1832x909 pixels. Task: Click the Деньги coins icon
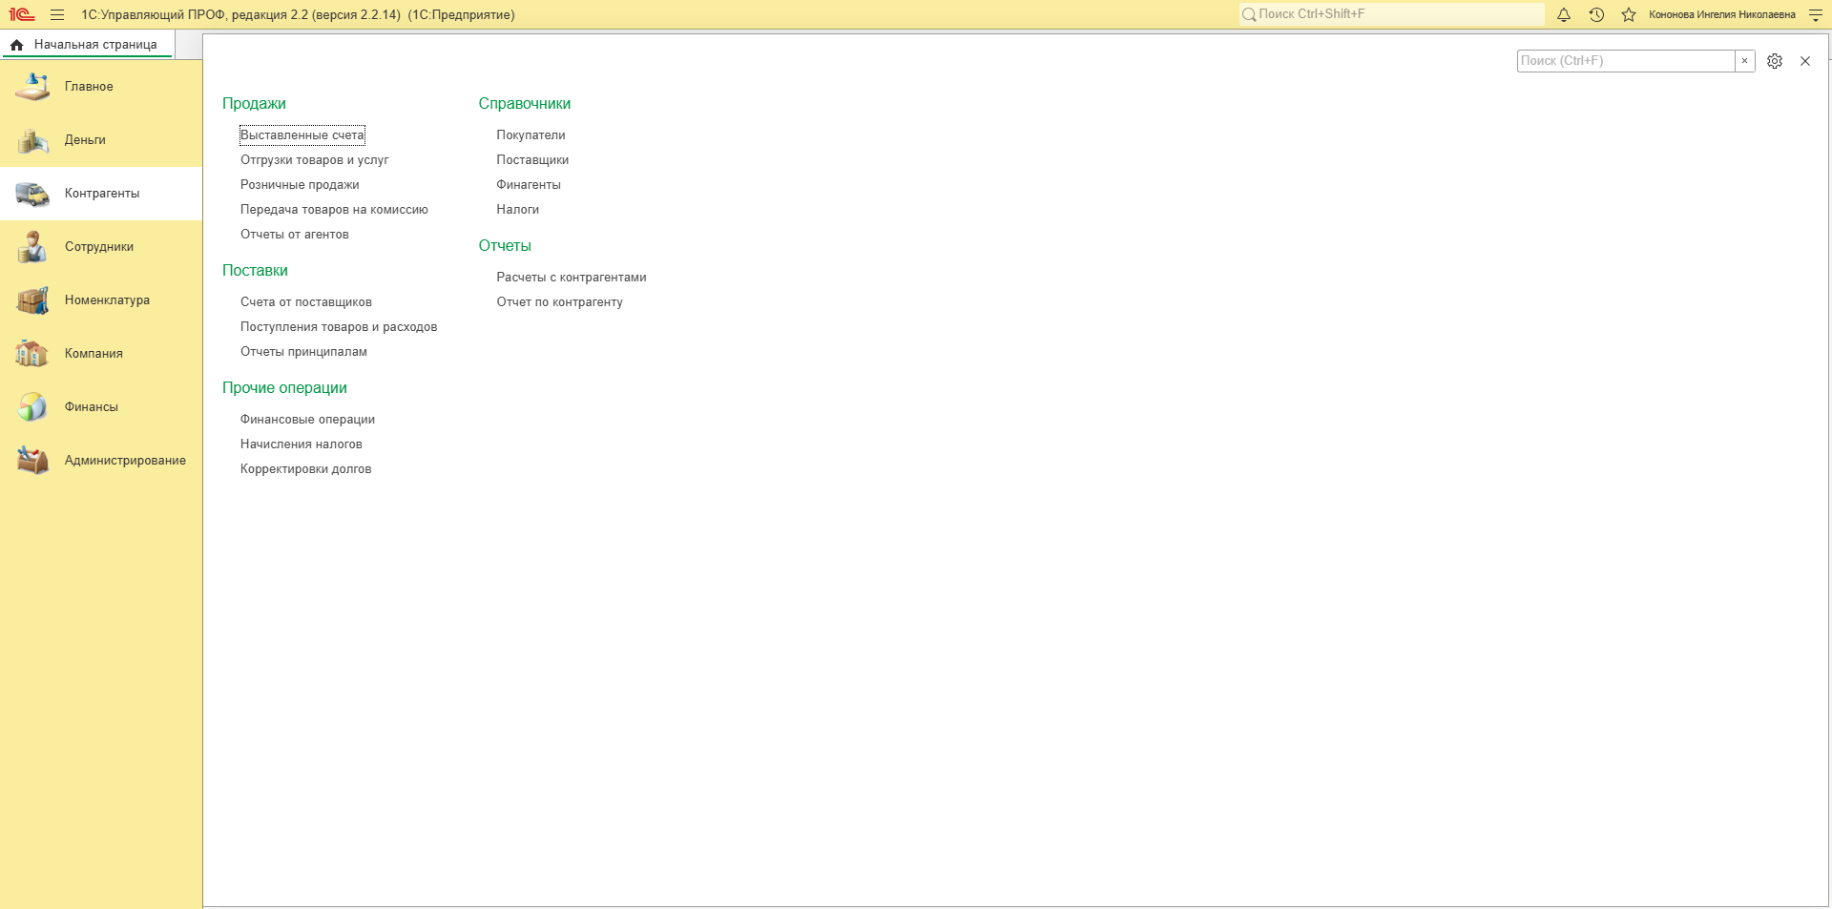coord(32,140)
